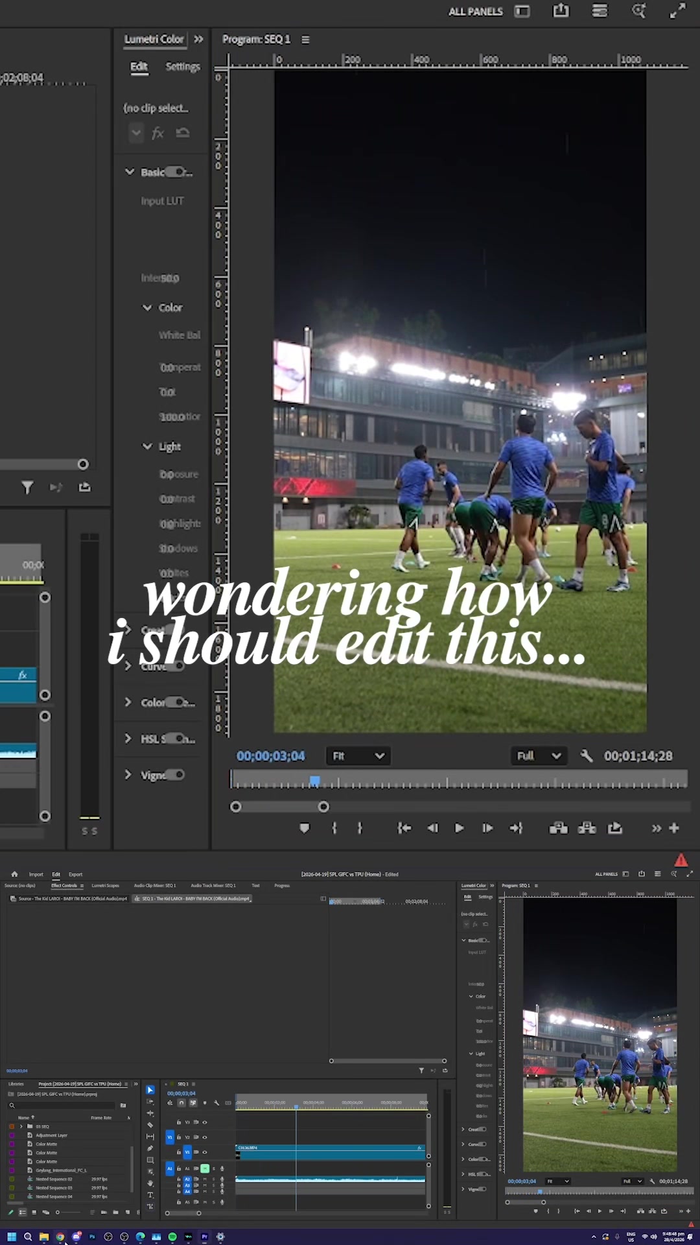Toggle the Vignette switch in enlarged Lumetri panel
The width and height of the screenshot is (700, 1245).
pos(175,775)
